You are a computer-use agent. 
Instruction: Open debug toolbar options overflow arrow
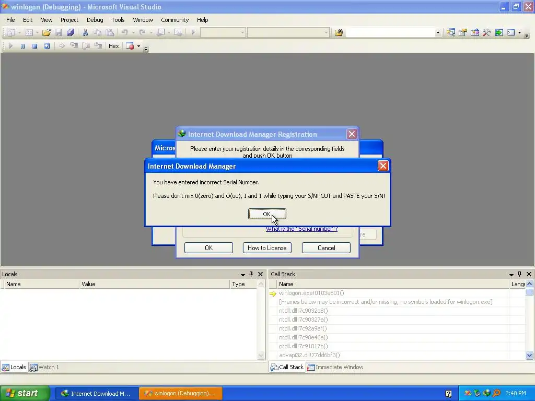(x=146, y=49)
